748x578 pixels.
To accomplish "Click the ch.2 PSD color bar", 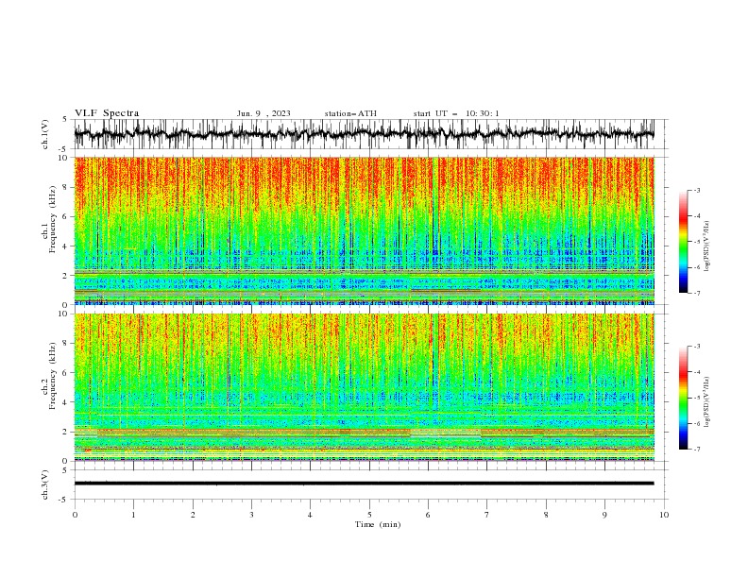I will tap(684, 398).
